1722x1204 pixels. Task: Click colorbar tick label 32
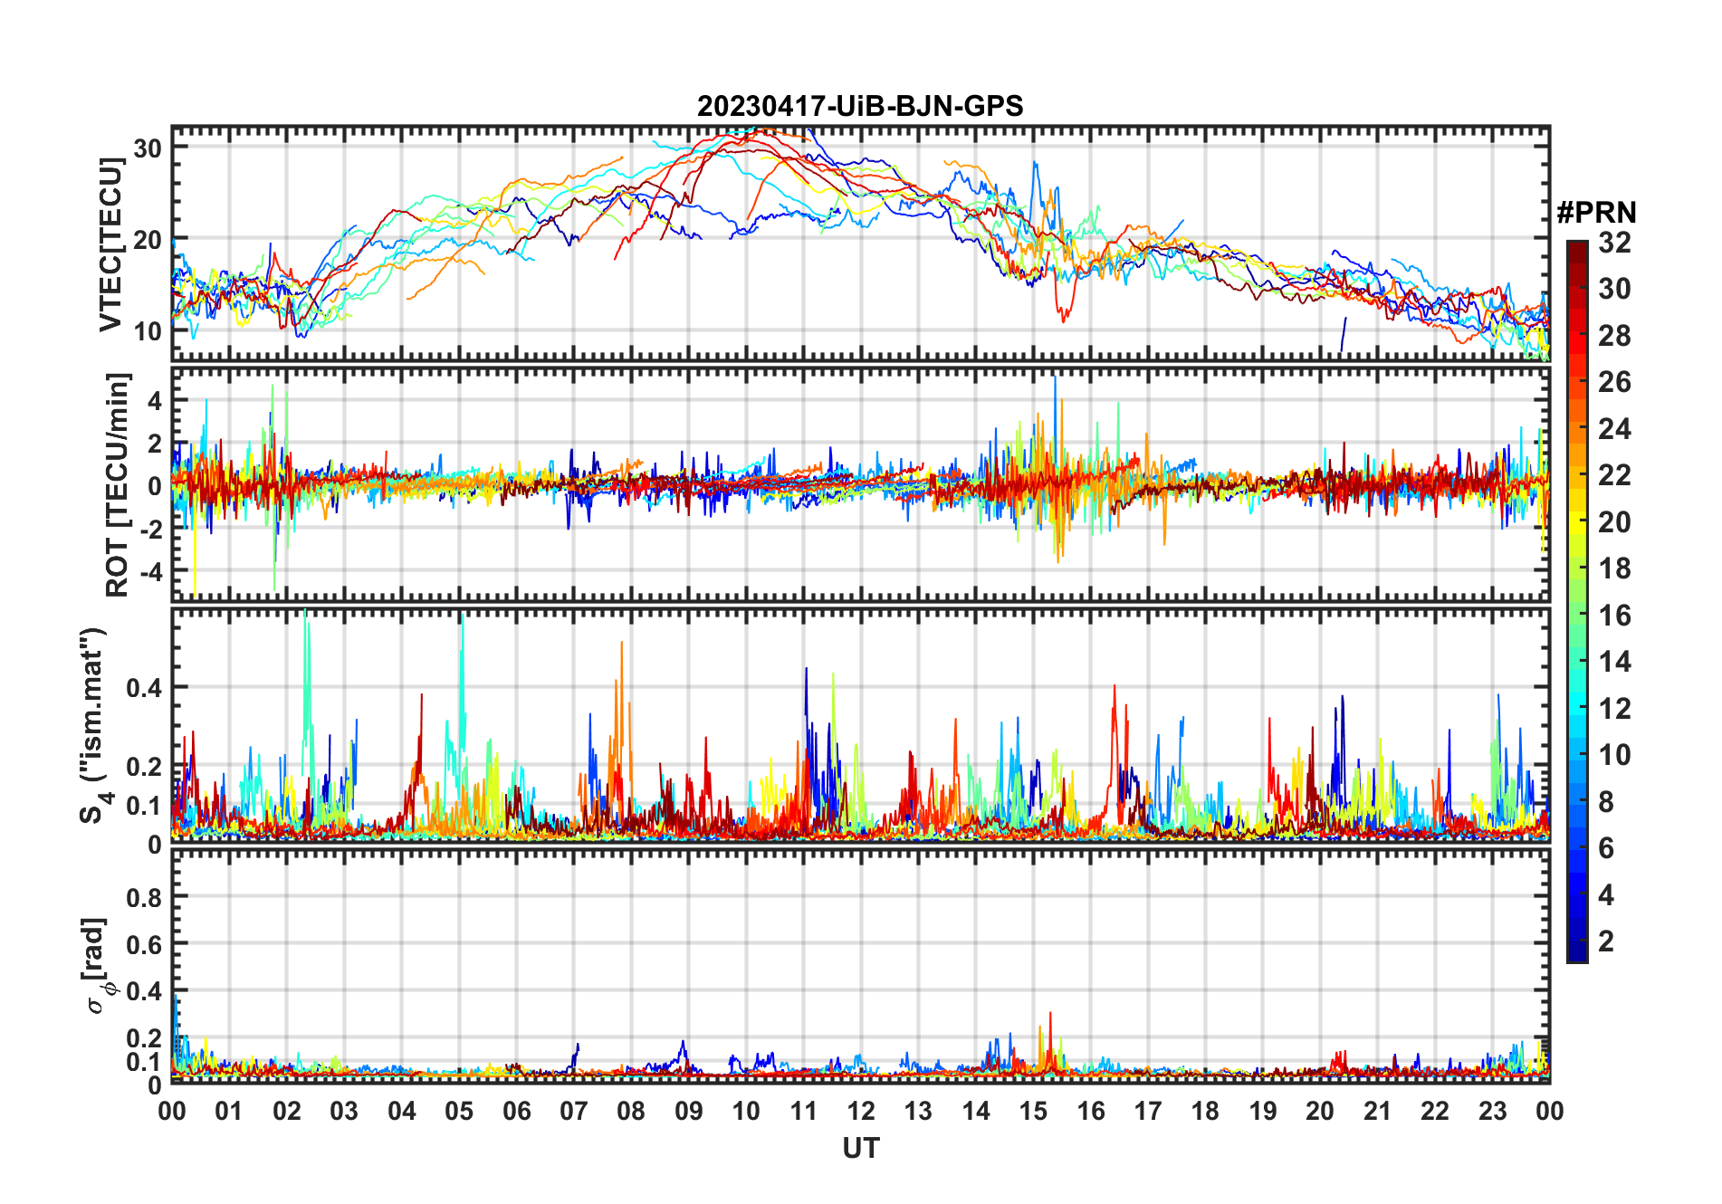[1614, 243]
